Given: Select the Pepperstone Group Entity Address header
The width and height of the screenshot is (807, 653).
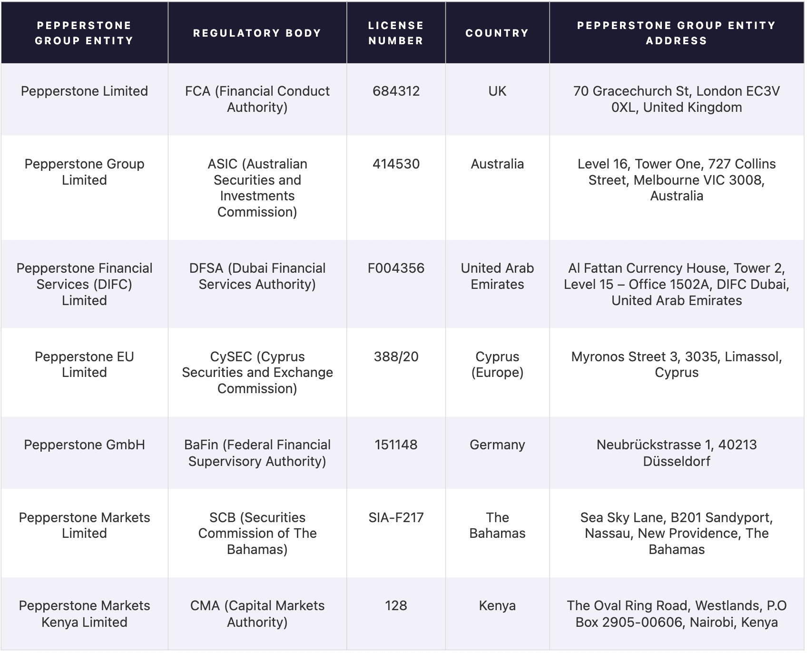Looking at the screenshot, I should click(x=677, y=33).
